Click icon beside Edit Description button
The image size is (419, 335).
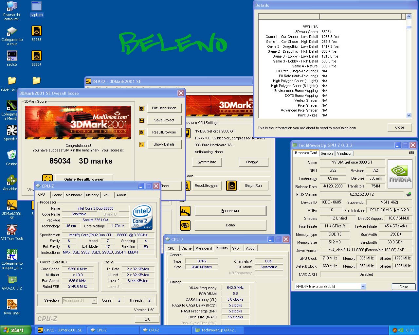click(x=142, y=108)
